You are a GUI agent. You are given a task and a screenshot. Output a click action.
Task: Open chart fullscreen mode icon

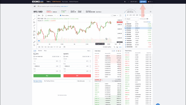pyautogui.click(x=120, y=15)
